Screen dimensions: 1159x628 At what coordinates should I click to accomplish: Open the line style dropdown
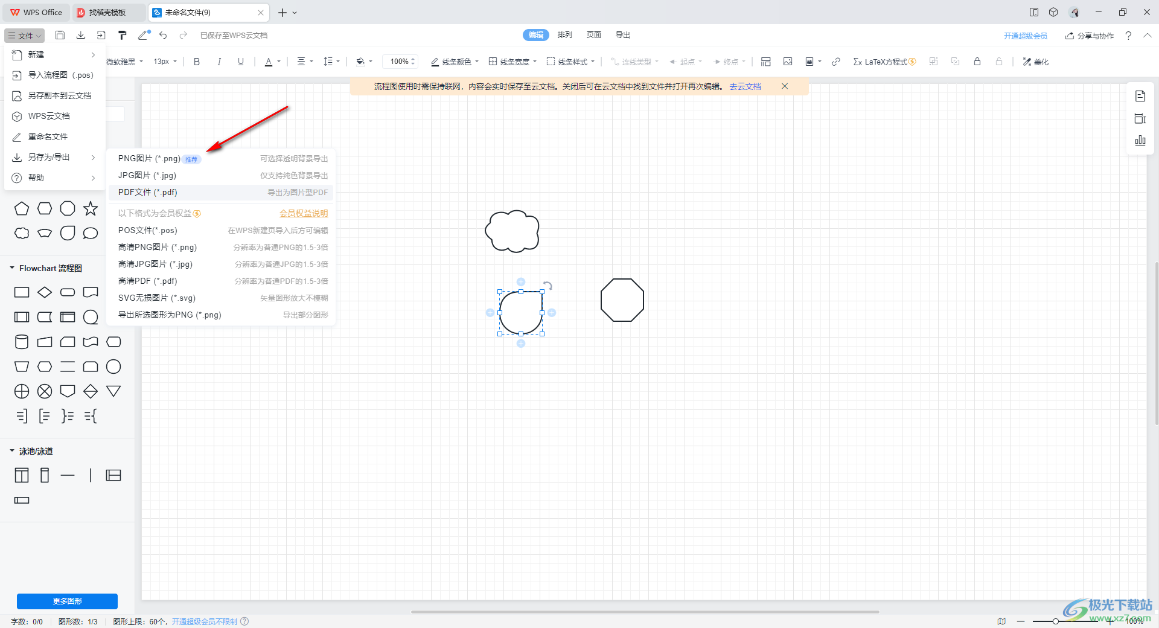(570, 62)
